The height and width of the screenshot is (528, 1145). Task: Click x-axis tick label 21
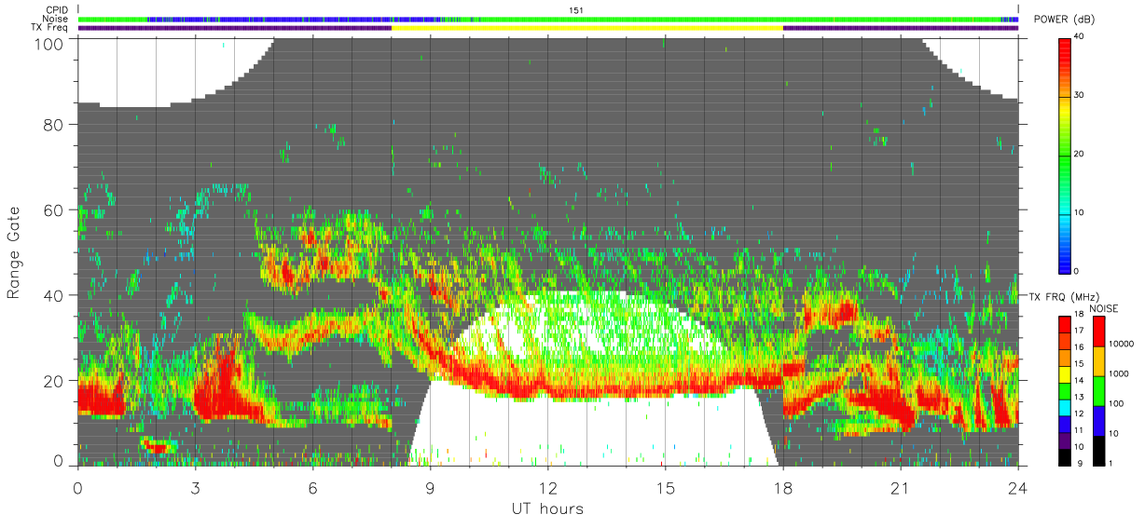point(900,487)
